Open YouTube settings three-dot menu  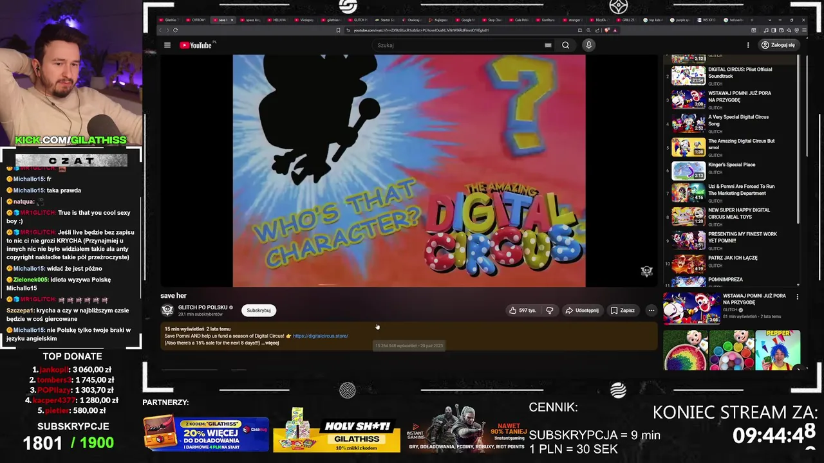748,45
